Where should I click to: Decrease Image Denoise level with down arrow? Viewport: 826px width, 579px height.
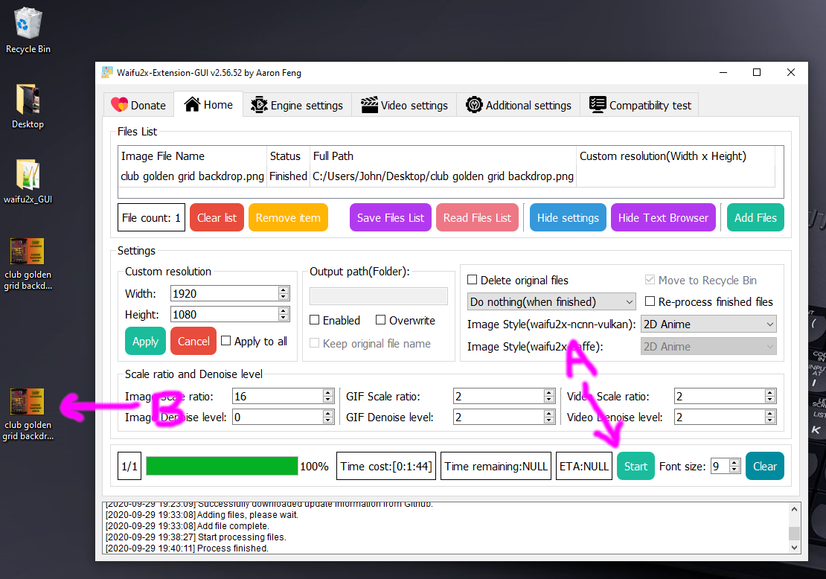tap(328, 421)
